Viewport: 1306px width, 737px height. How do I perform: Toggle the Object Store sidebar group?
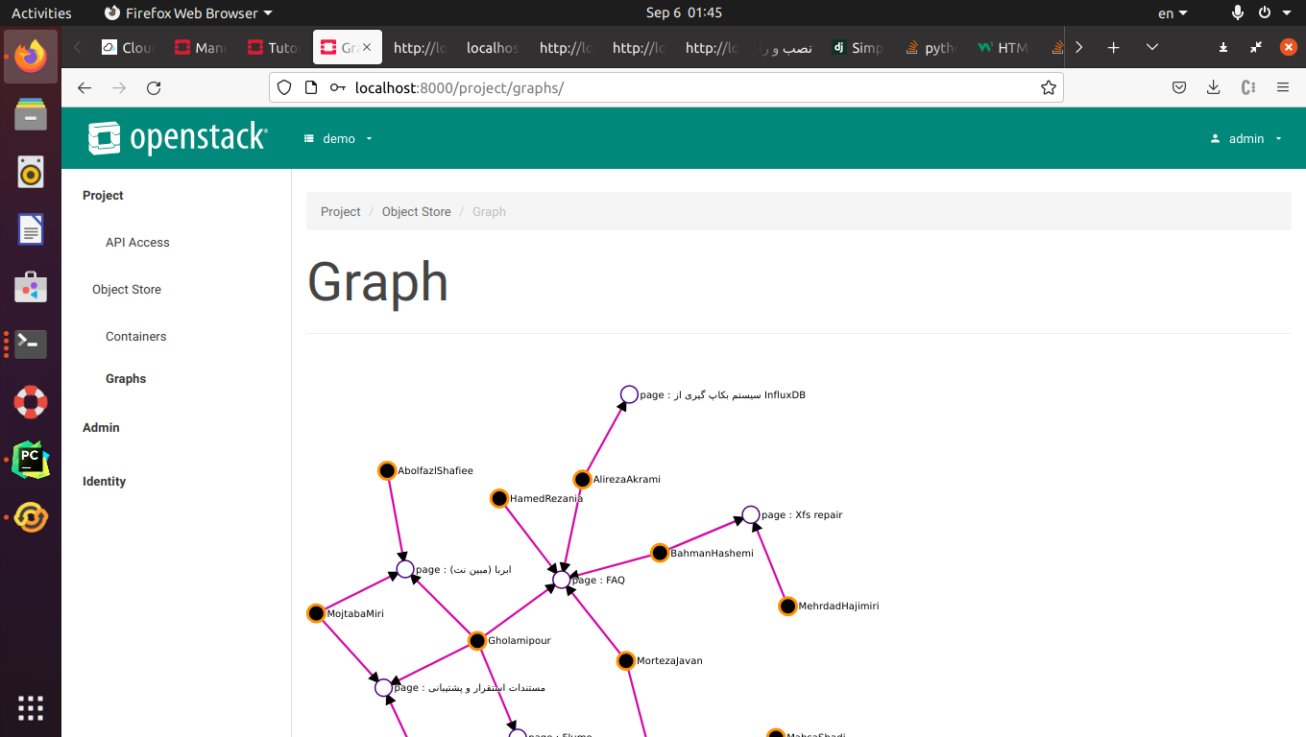pyautogui.click(x=127, y=289)
